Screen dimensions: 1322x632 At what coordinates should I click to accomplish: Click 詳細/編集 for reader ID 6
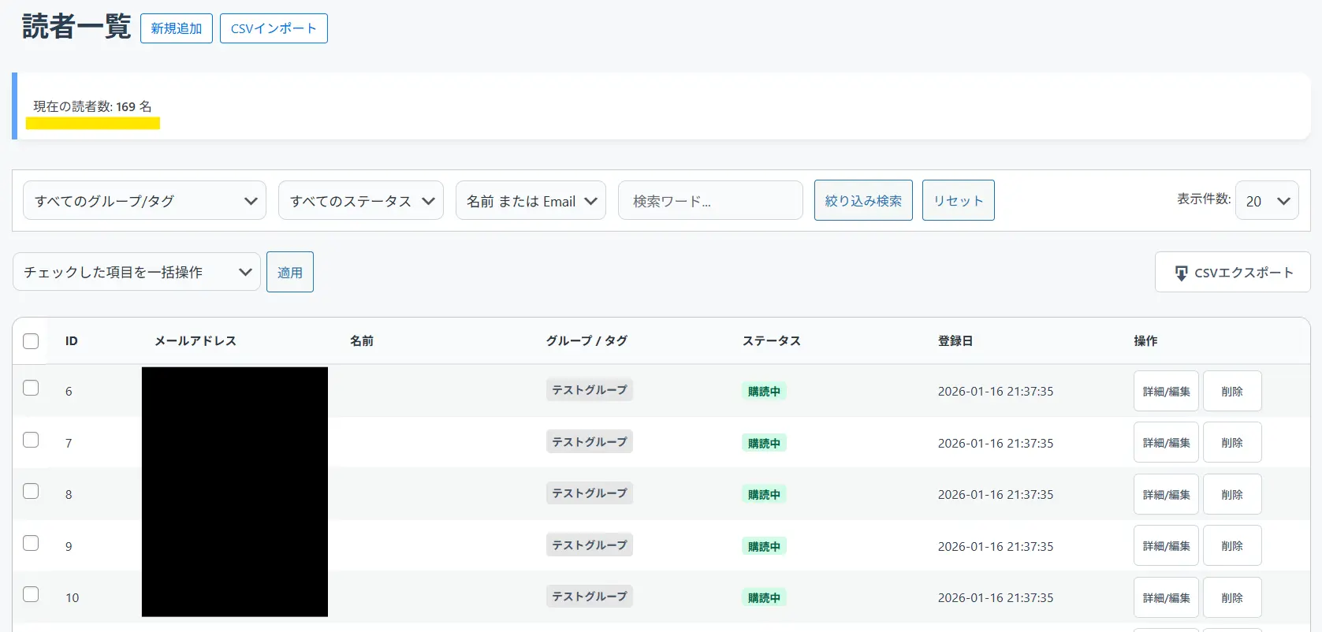point(1166,391)
